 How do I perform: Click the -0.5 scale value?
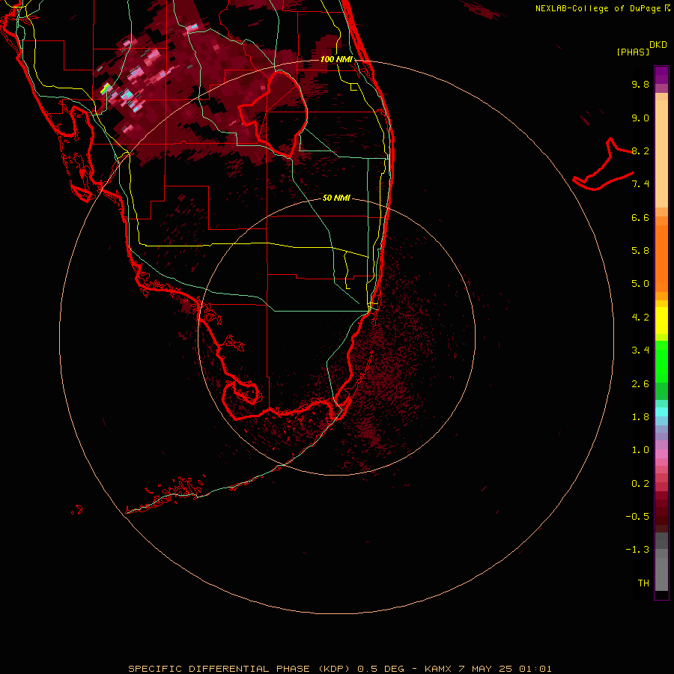(637, 517)
